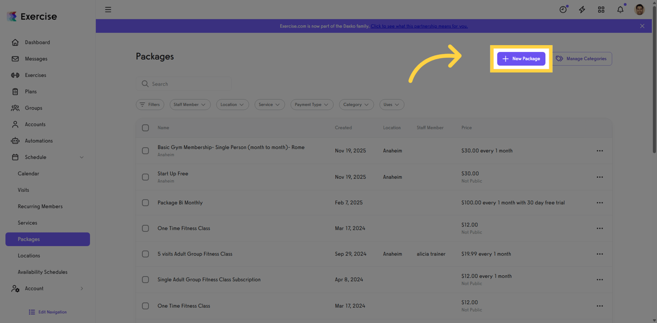Expand the Staff Member filter
The height and width of the screenshot is (323, 657).
point(190,104)
